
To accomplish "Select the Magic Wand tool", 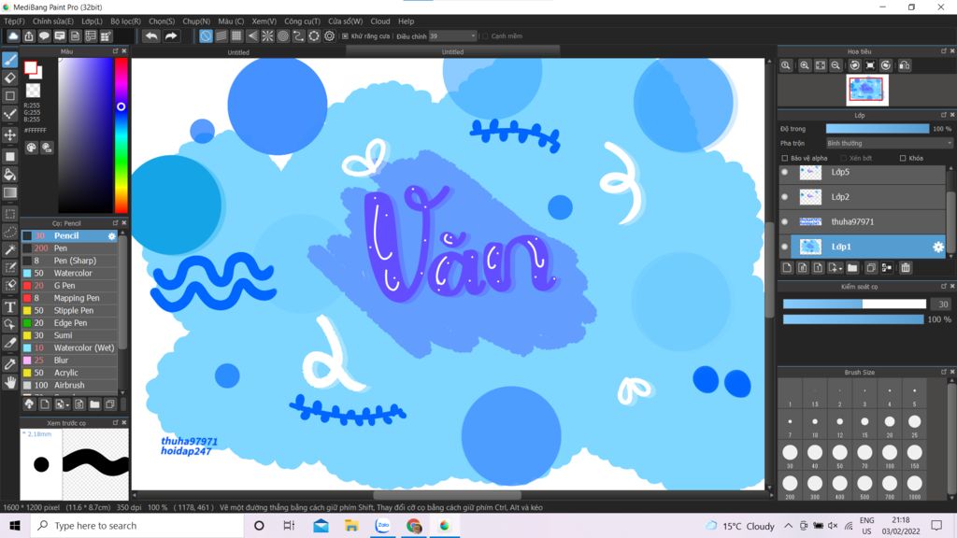I will tap(9, 249).
